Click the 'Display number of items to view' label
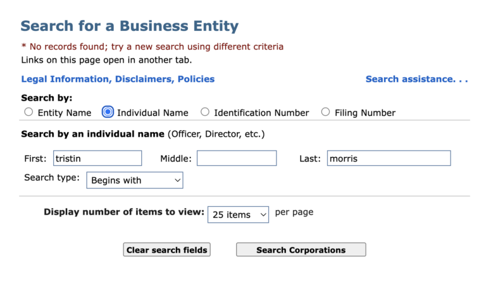The width and height of the screenshot is (486, 300). coord(124,212)
